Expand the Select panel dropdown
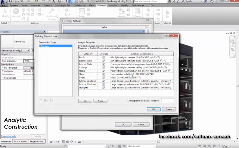The height and width of the screenshot is (148, 239). [x=9, y=23]
